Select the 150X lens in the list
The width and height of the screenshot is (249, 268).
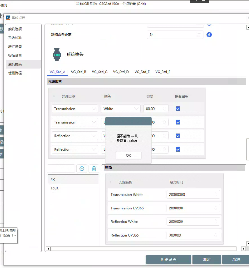[x=55, y=188]
